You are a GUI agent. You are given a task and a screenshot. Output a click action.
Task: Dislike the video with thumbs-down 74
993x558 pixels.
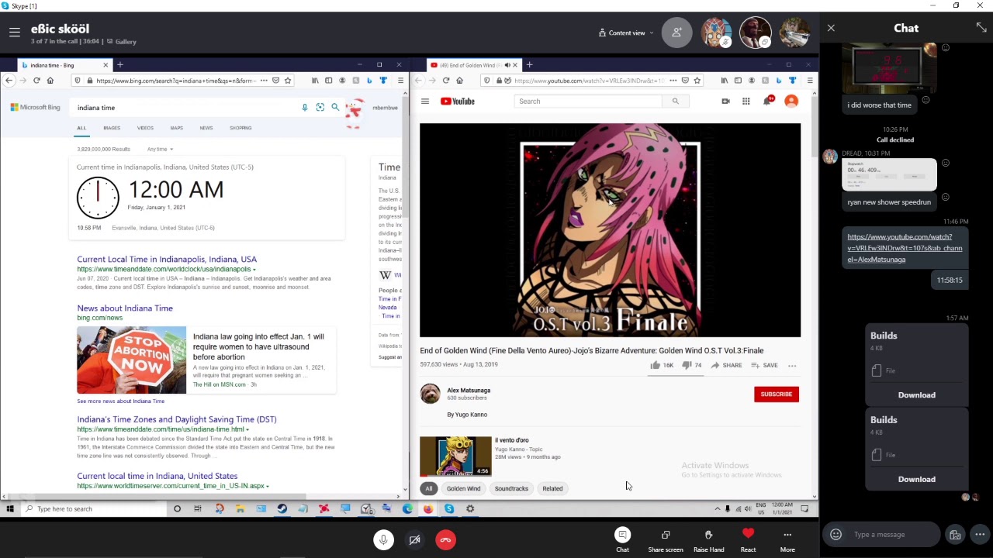point(691,365)
